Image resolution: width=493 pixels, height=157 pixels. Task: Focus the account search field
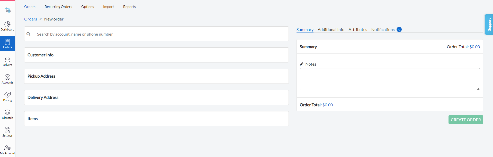click(x=156, y=34)
